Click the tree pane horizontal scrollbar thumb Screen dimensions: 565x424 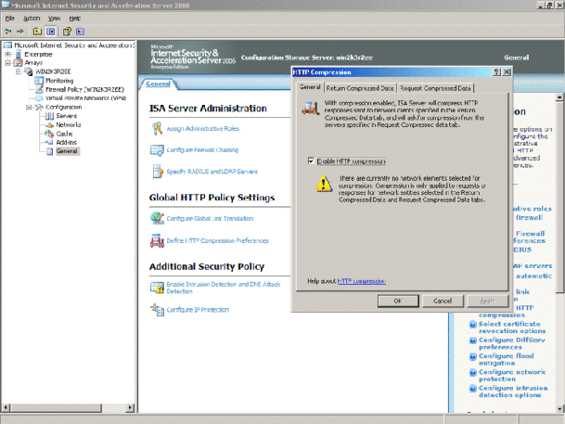(x=56, y=408)
